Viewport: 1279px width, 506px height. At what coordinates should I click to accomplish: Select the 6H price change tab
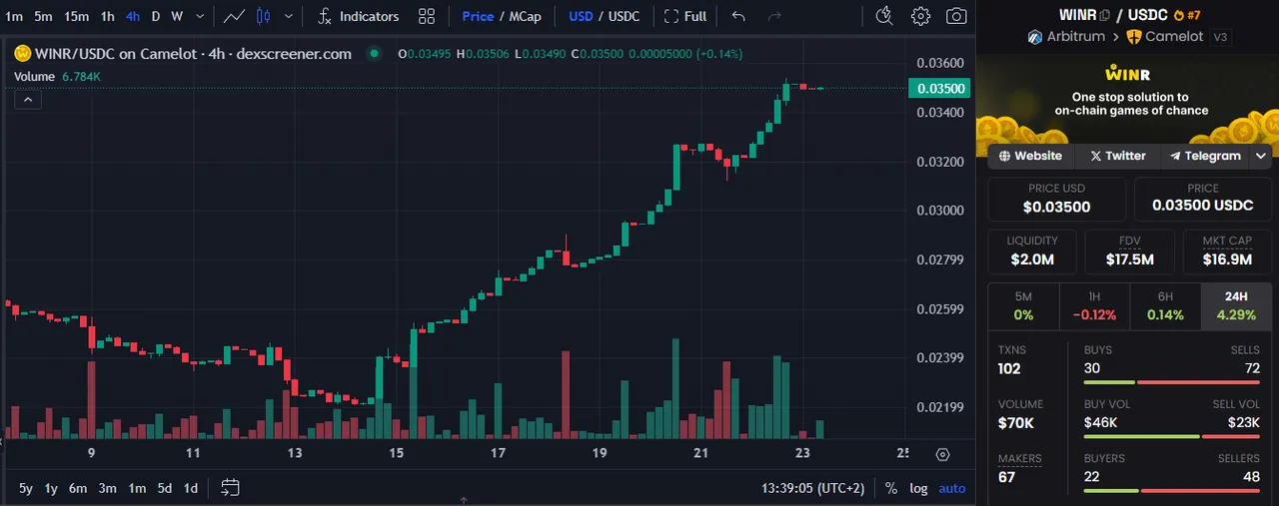pos(1165,306)
